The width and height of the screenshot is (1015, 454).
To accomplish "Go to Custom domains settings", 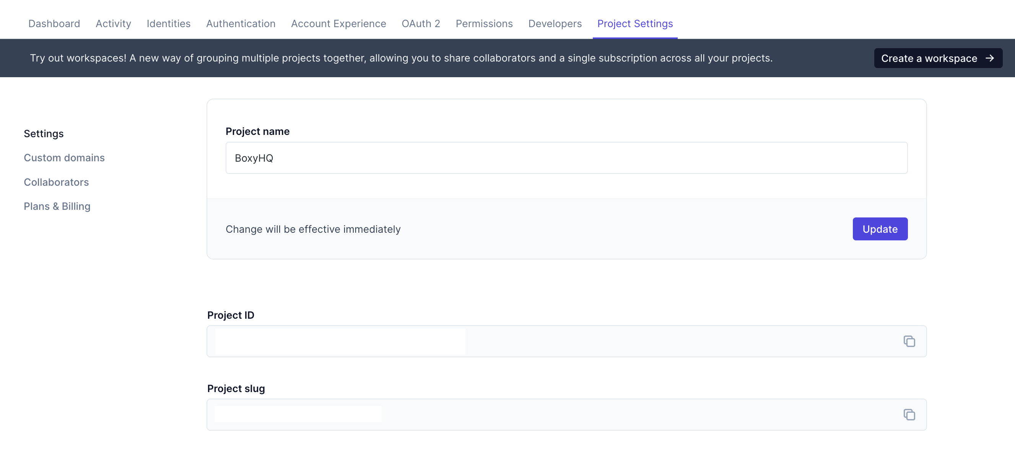I will point(64,157).
